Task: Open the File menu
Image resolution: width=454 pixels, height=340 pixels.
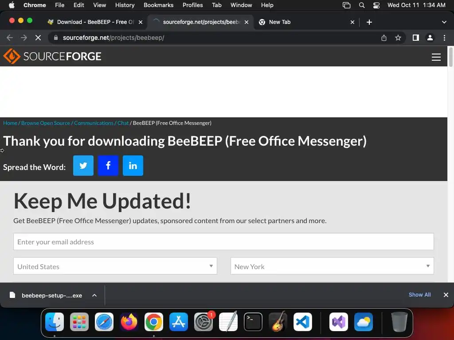Action: point(60,5)
